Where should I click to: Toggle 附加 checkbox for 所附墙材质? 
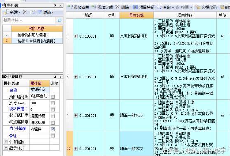click(53, 97)
